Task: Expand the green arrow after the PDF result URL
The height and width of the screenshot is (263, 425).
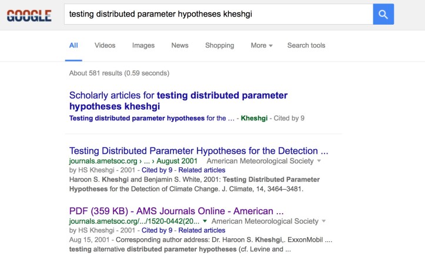Action: pos(205,222)
